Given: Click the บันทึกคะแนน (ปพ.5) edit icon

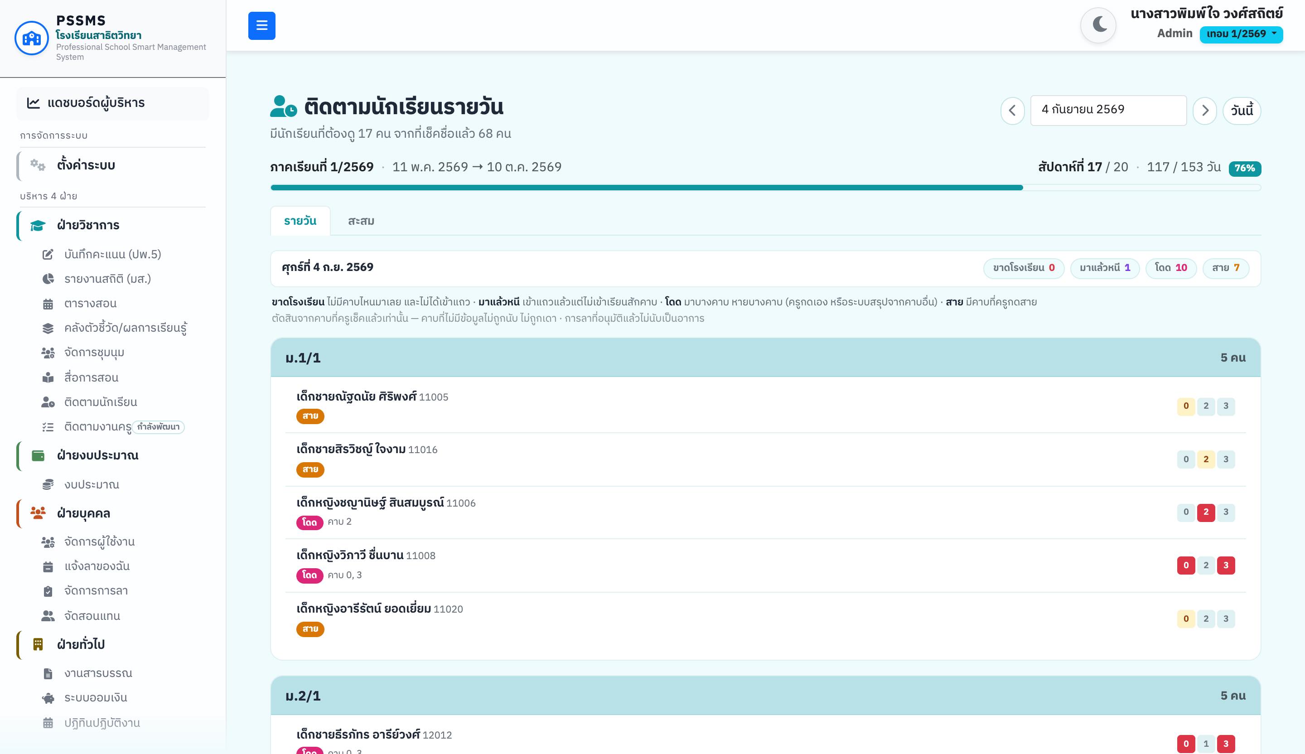Looking at the screenshot, I should [48, 254].
